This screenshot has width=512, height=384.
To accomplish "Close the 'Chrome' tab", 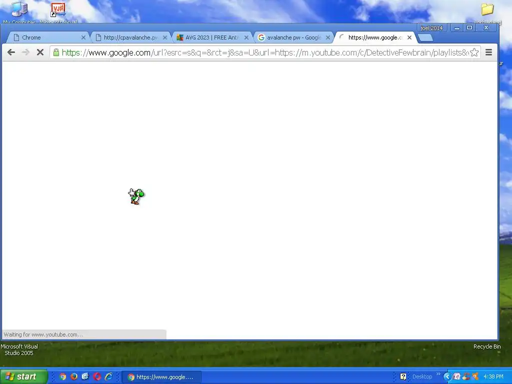I will (83, 37).
